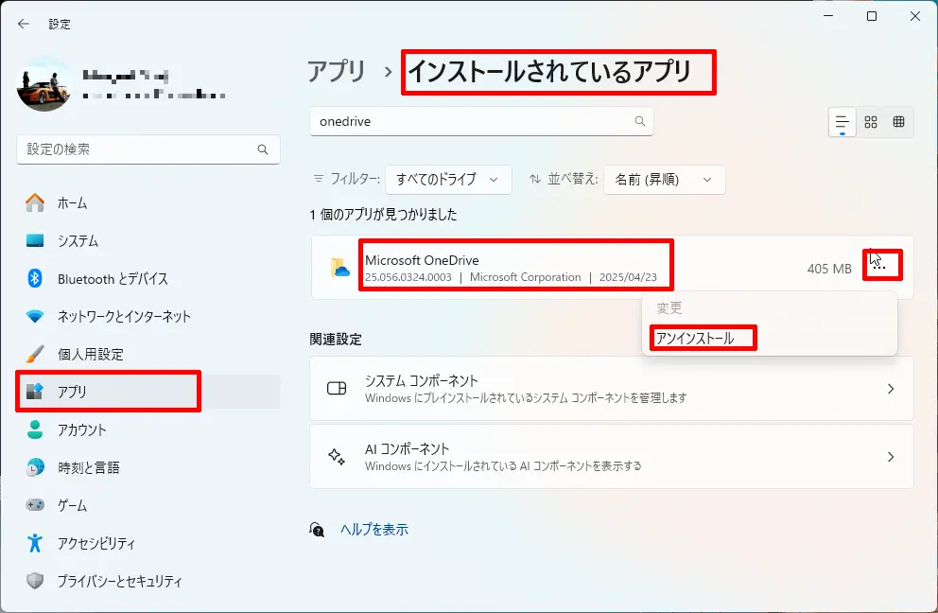The image size is (938, 613).
Task: Open アカウント settings category
Action: [x=148, y=429]
